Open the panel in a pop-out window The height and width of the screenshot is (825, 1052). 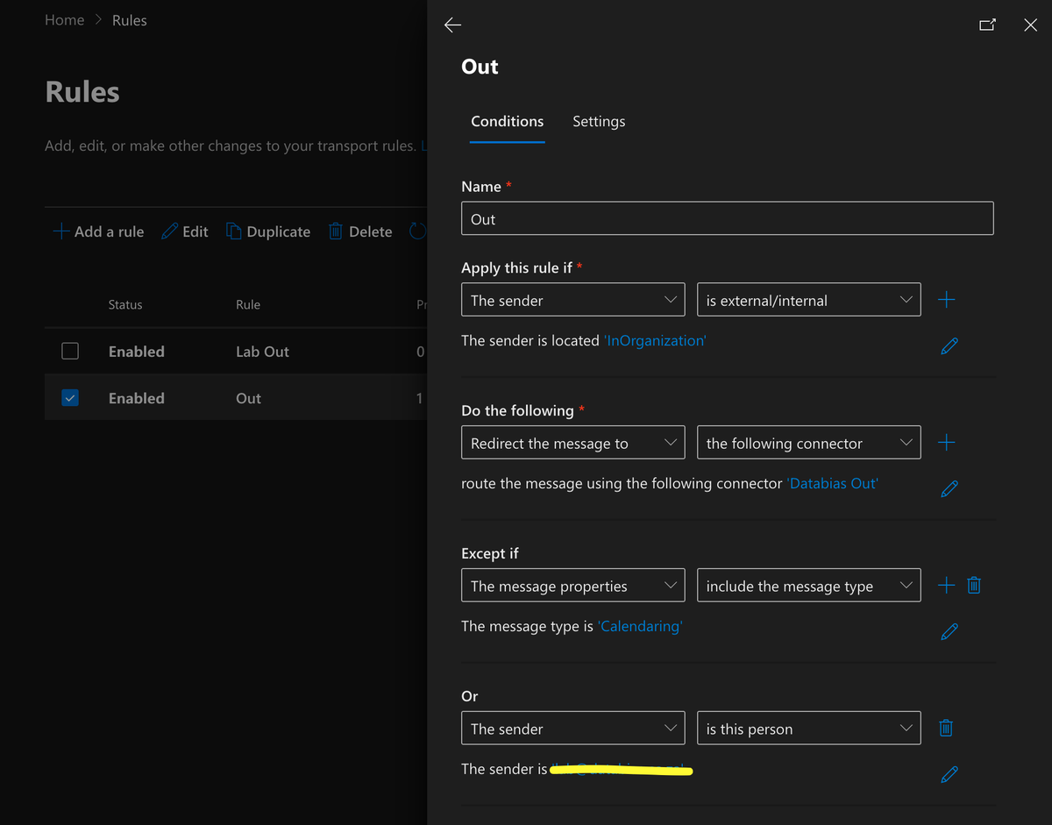(987, 25)
